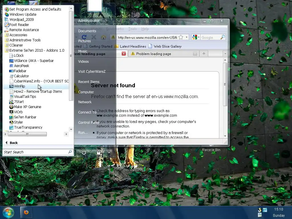Open Firefox Tools menu
The height and width of the screenshot is (219, 292).
[x=132, y=29]
